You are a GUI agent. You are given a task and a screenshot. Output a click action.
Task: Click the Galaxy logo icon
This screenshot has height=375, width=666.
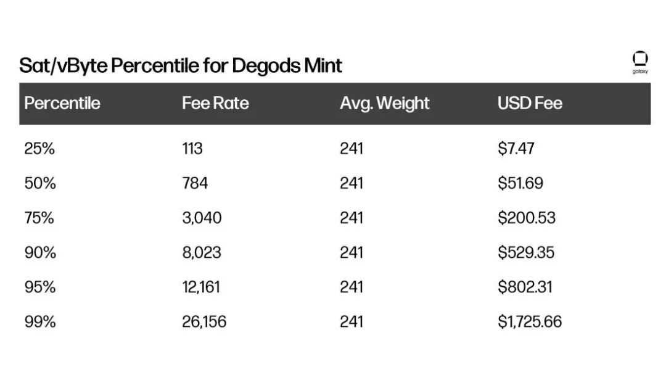(640, 59)
